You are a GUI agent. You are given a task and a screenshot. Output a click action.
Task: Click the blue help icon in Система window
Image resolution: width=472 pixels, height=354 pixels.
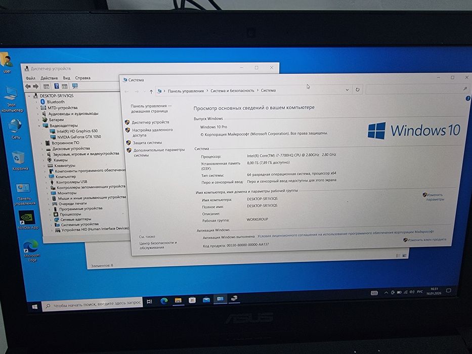coord(468,98)
